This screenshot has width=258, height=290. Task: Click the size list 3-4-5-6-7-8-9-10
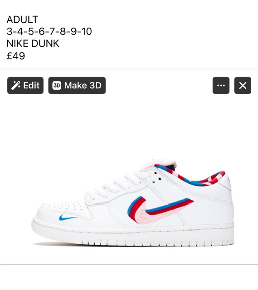click(x=49, y=31)
